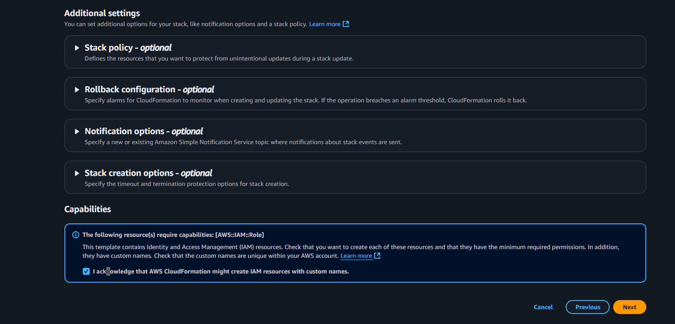Go back with the Previous button
This screenshot has height=324, width=675.
(x=587, y=307)
